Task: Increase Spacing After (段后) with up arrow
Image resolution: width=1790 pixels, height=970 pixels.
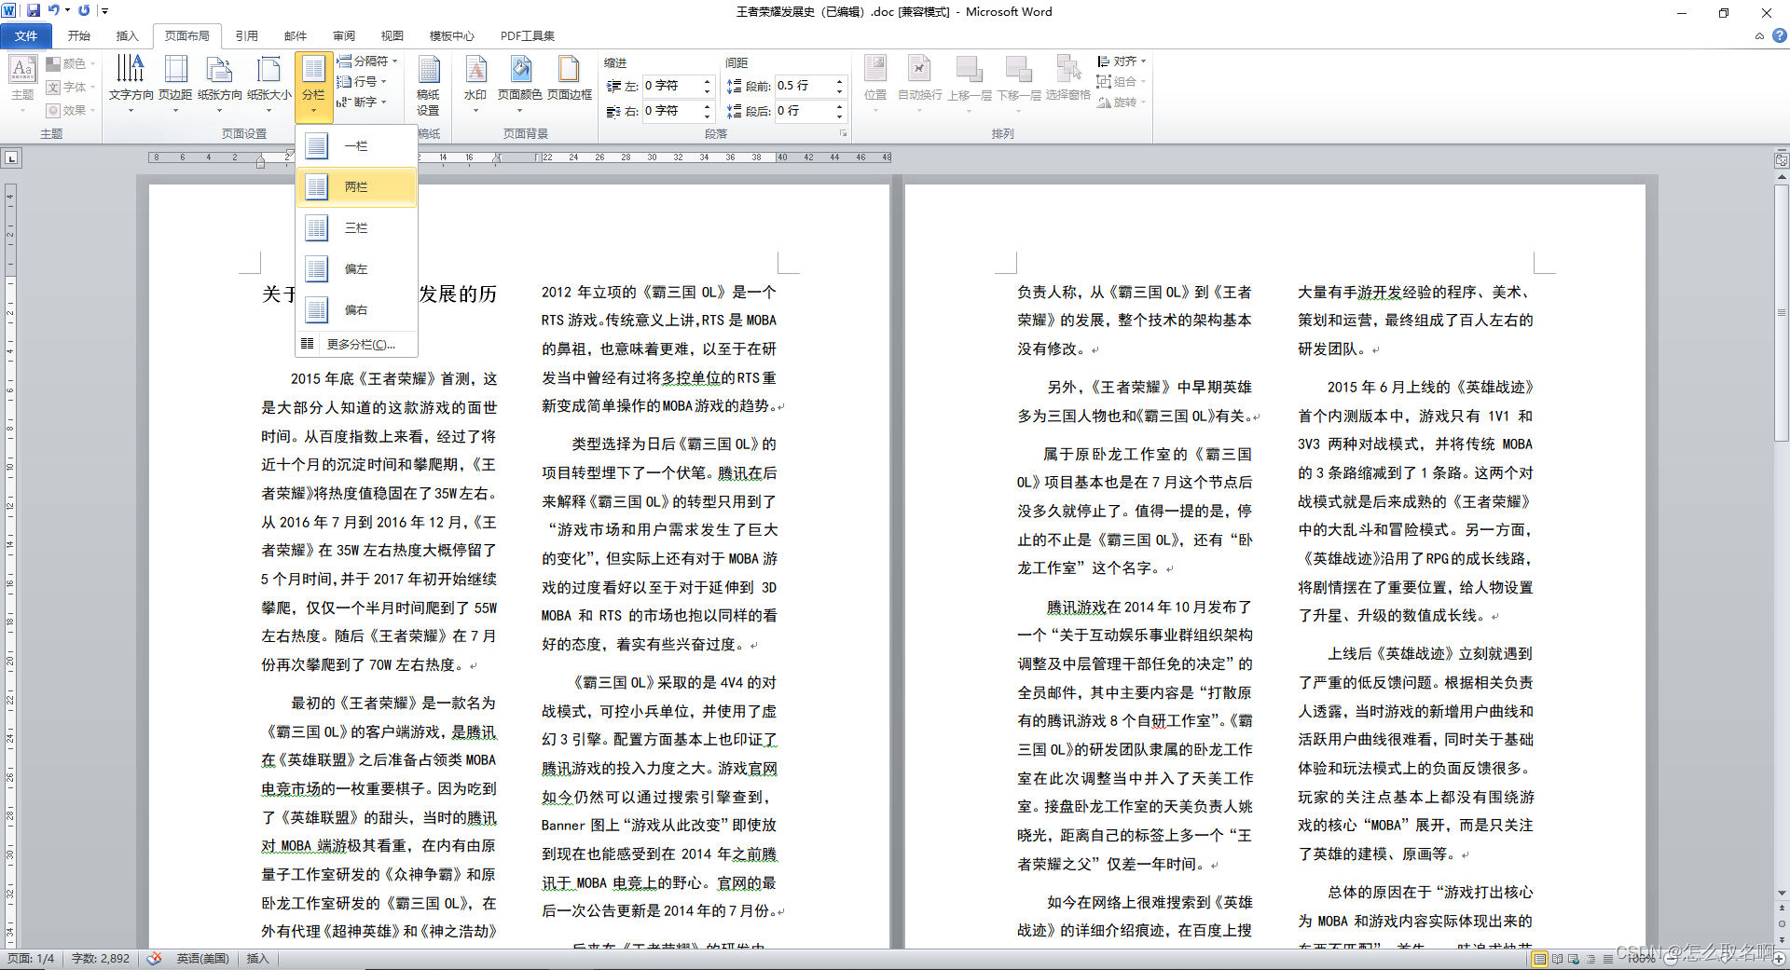Action: tap(839, 106)
